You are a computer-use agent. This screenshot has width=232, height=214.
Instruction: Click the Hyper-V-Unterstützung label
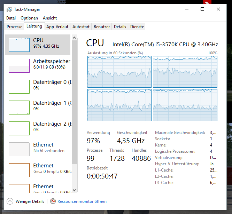pyautogui.click(x=177, y=164)
